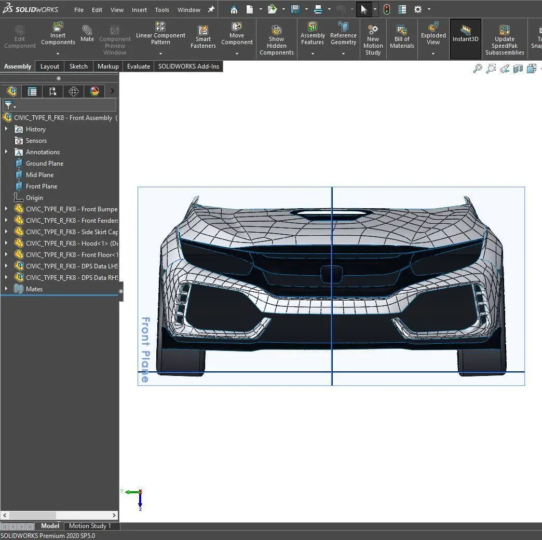Screen dimensions: 542x540
Task: Click the Zoom to Fit icon
Action: [477, 69]
